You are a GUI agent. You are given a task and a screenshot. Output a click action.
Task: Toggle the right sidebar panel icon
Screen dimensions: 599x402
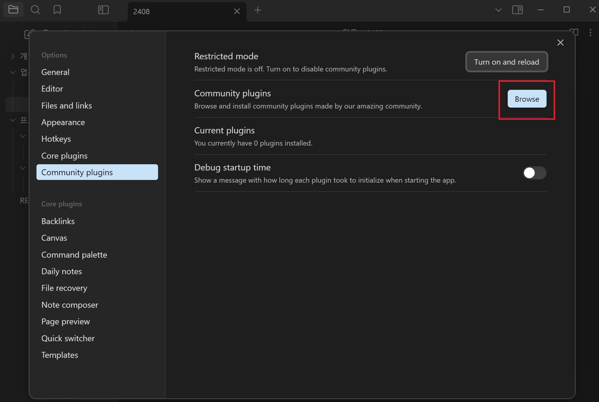[x=517, y=10]
